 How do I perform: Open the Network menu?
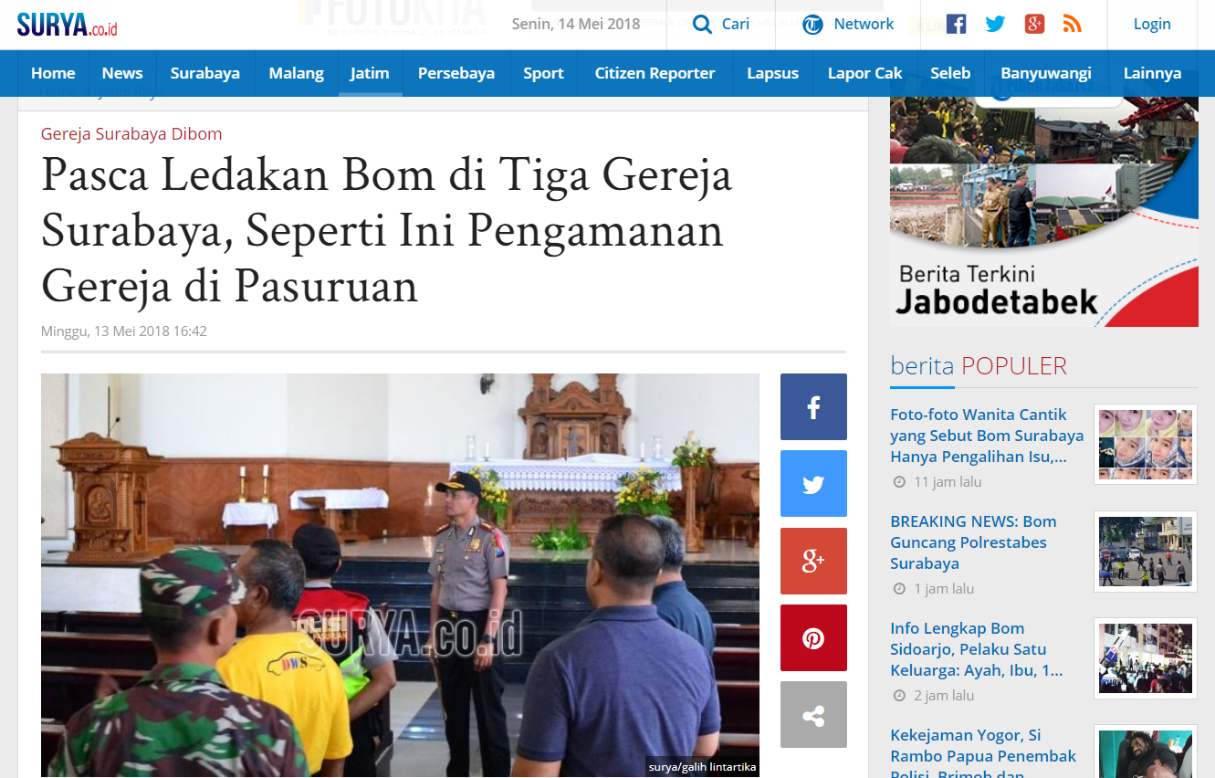(848, 25)
